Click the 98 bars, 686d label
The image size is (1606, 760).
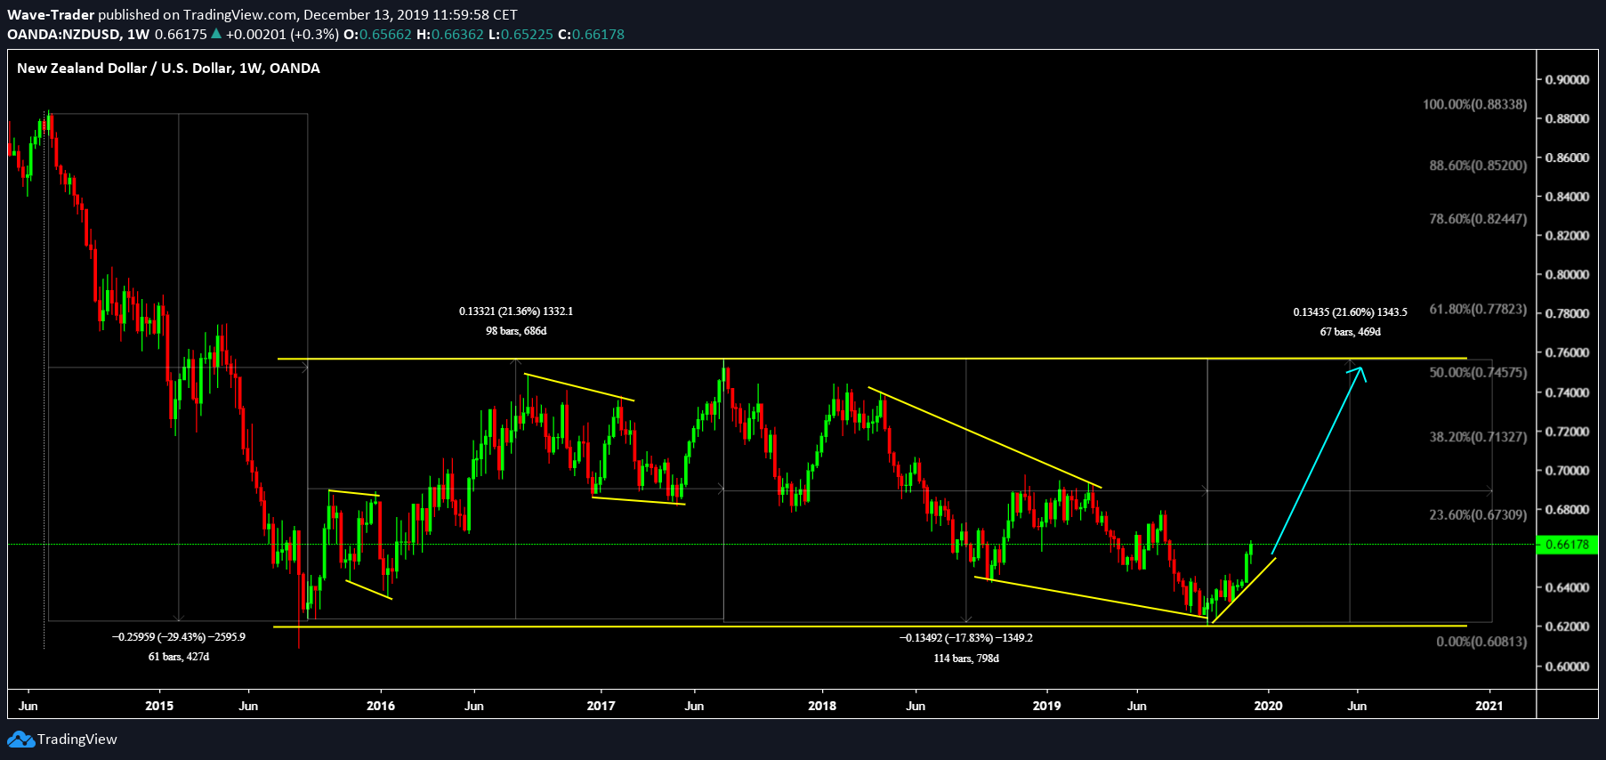516,331
